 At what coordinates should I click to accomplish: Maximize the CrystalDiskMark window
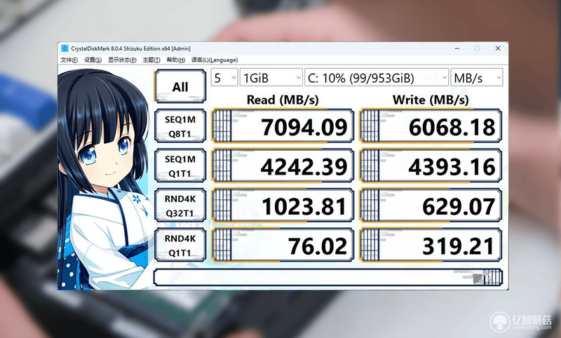(477, 48)
